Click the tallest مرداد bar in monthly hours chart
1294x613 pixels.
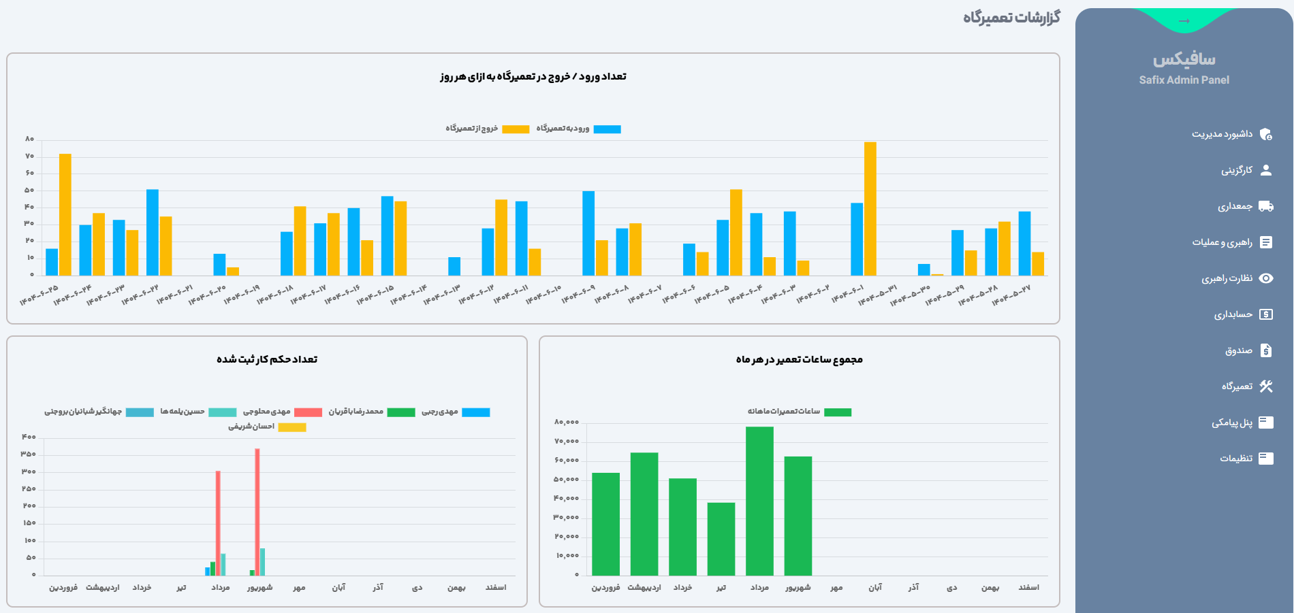click(x=759, y=500)
